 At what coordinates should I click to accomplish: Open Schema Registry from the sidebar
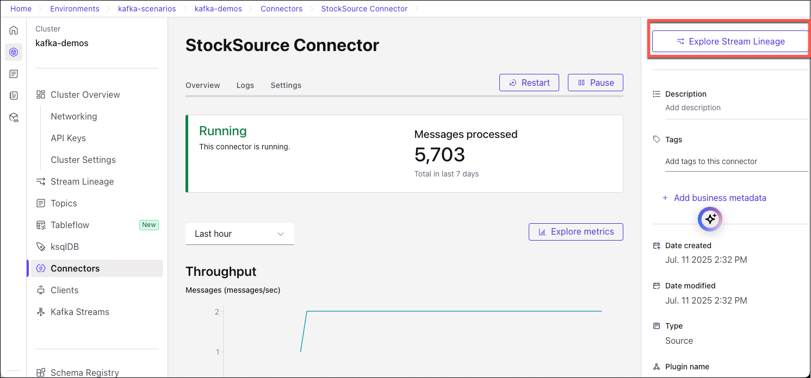(84, 373)
